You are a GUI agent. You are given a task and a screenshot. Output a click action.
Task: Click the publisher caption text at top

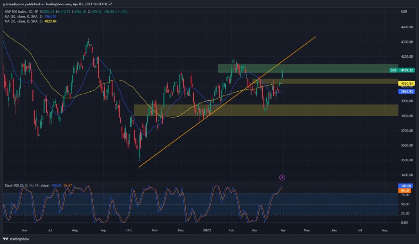57,4
